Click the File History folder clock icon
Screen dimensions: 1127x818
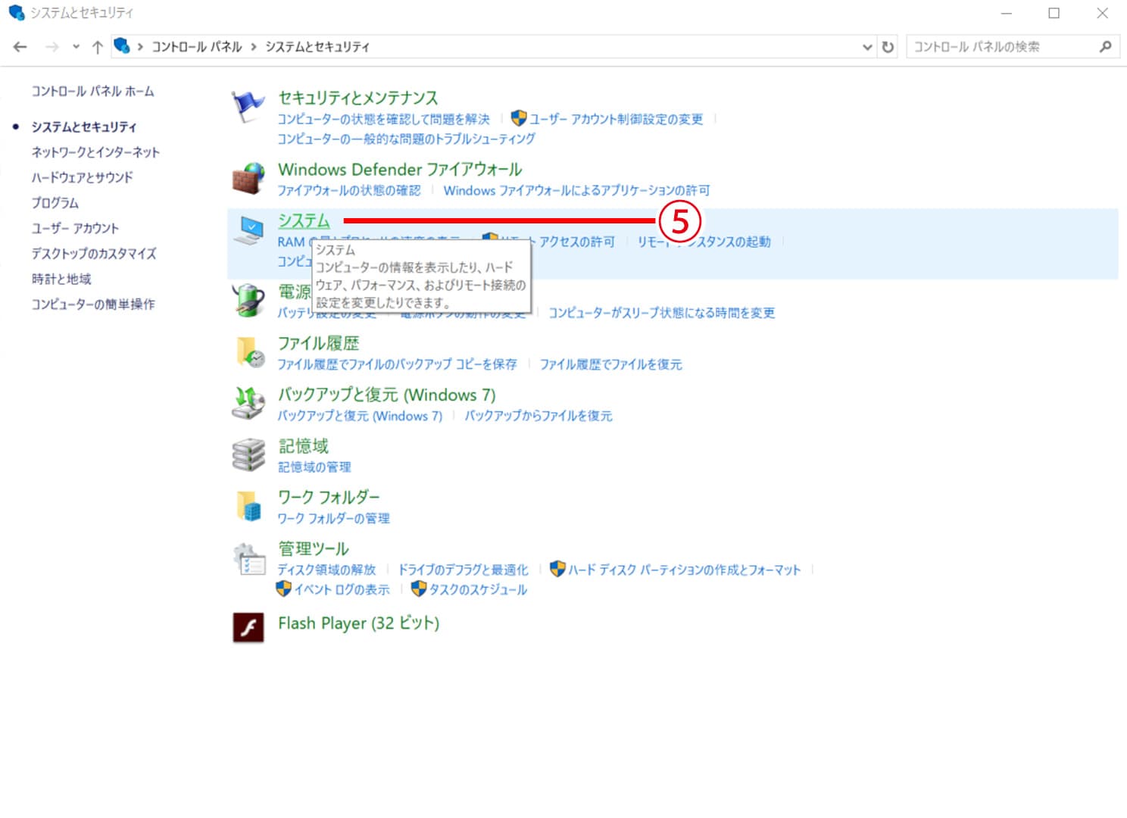pyautogui.click(x=250, y=352)
